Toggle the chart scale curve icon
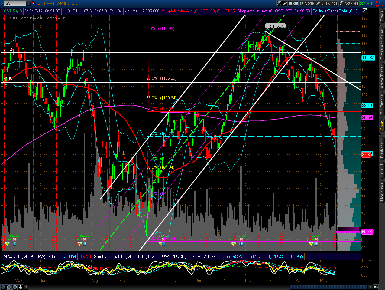The width and height of the screenshot is (385, 290). tap(364, 11)
